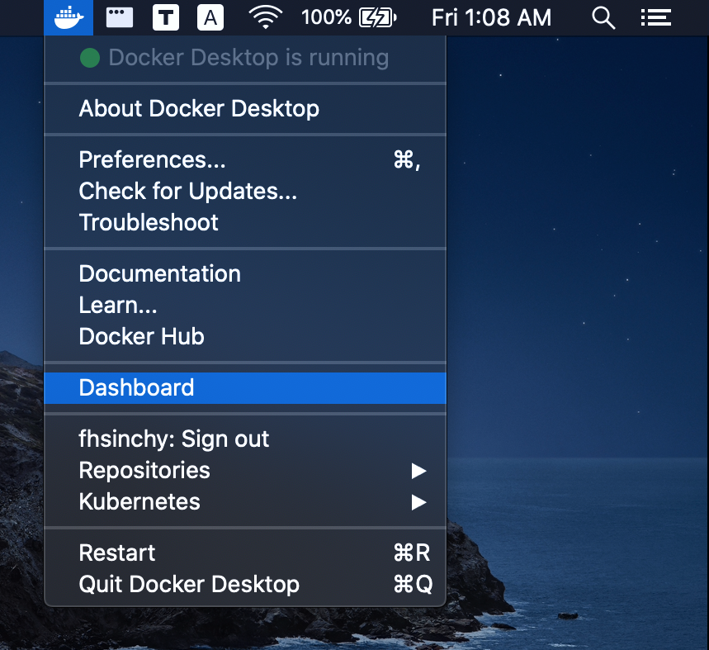Click the window-shaped menu bar icon
709x650 pixels.
tap(120, 17)
